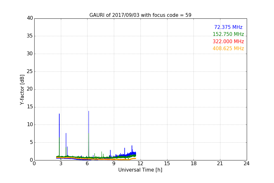The width and height of the screenshot is (274, 183).
Task: Select the blue 72.375 MHz legend label
Action: (228, 27)
